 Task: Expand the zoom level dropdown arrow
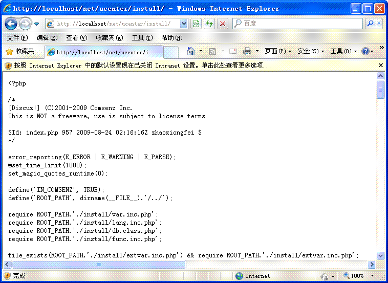[x=373, y=276]
